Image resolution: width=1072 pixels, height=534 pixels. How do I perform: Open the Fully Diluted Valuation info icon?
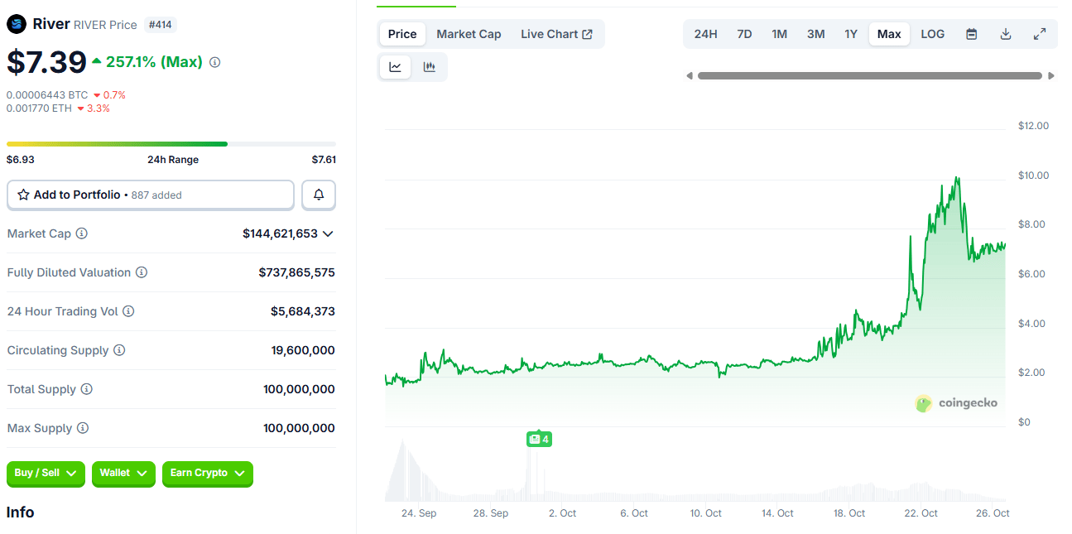[x=142, y=272]
